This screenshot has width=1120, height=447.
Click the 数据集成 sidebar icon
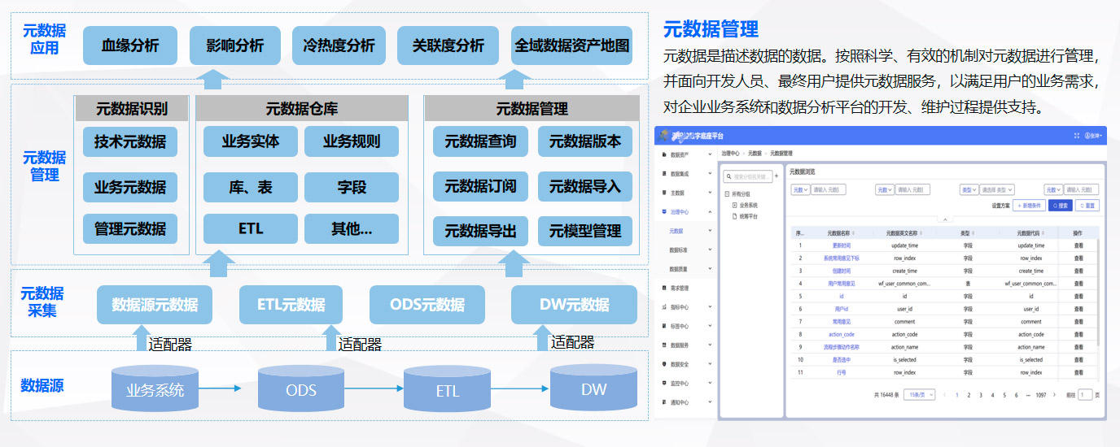[x=664, y=173]
